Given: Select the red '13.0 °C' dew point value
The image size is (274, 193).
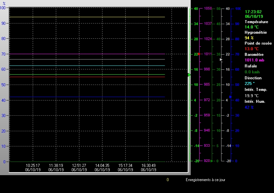Looking at the screenshot, I should (252, 49).
